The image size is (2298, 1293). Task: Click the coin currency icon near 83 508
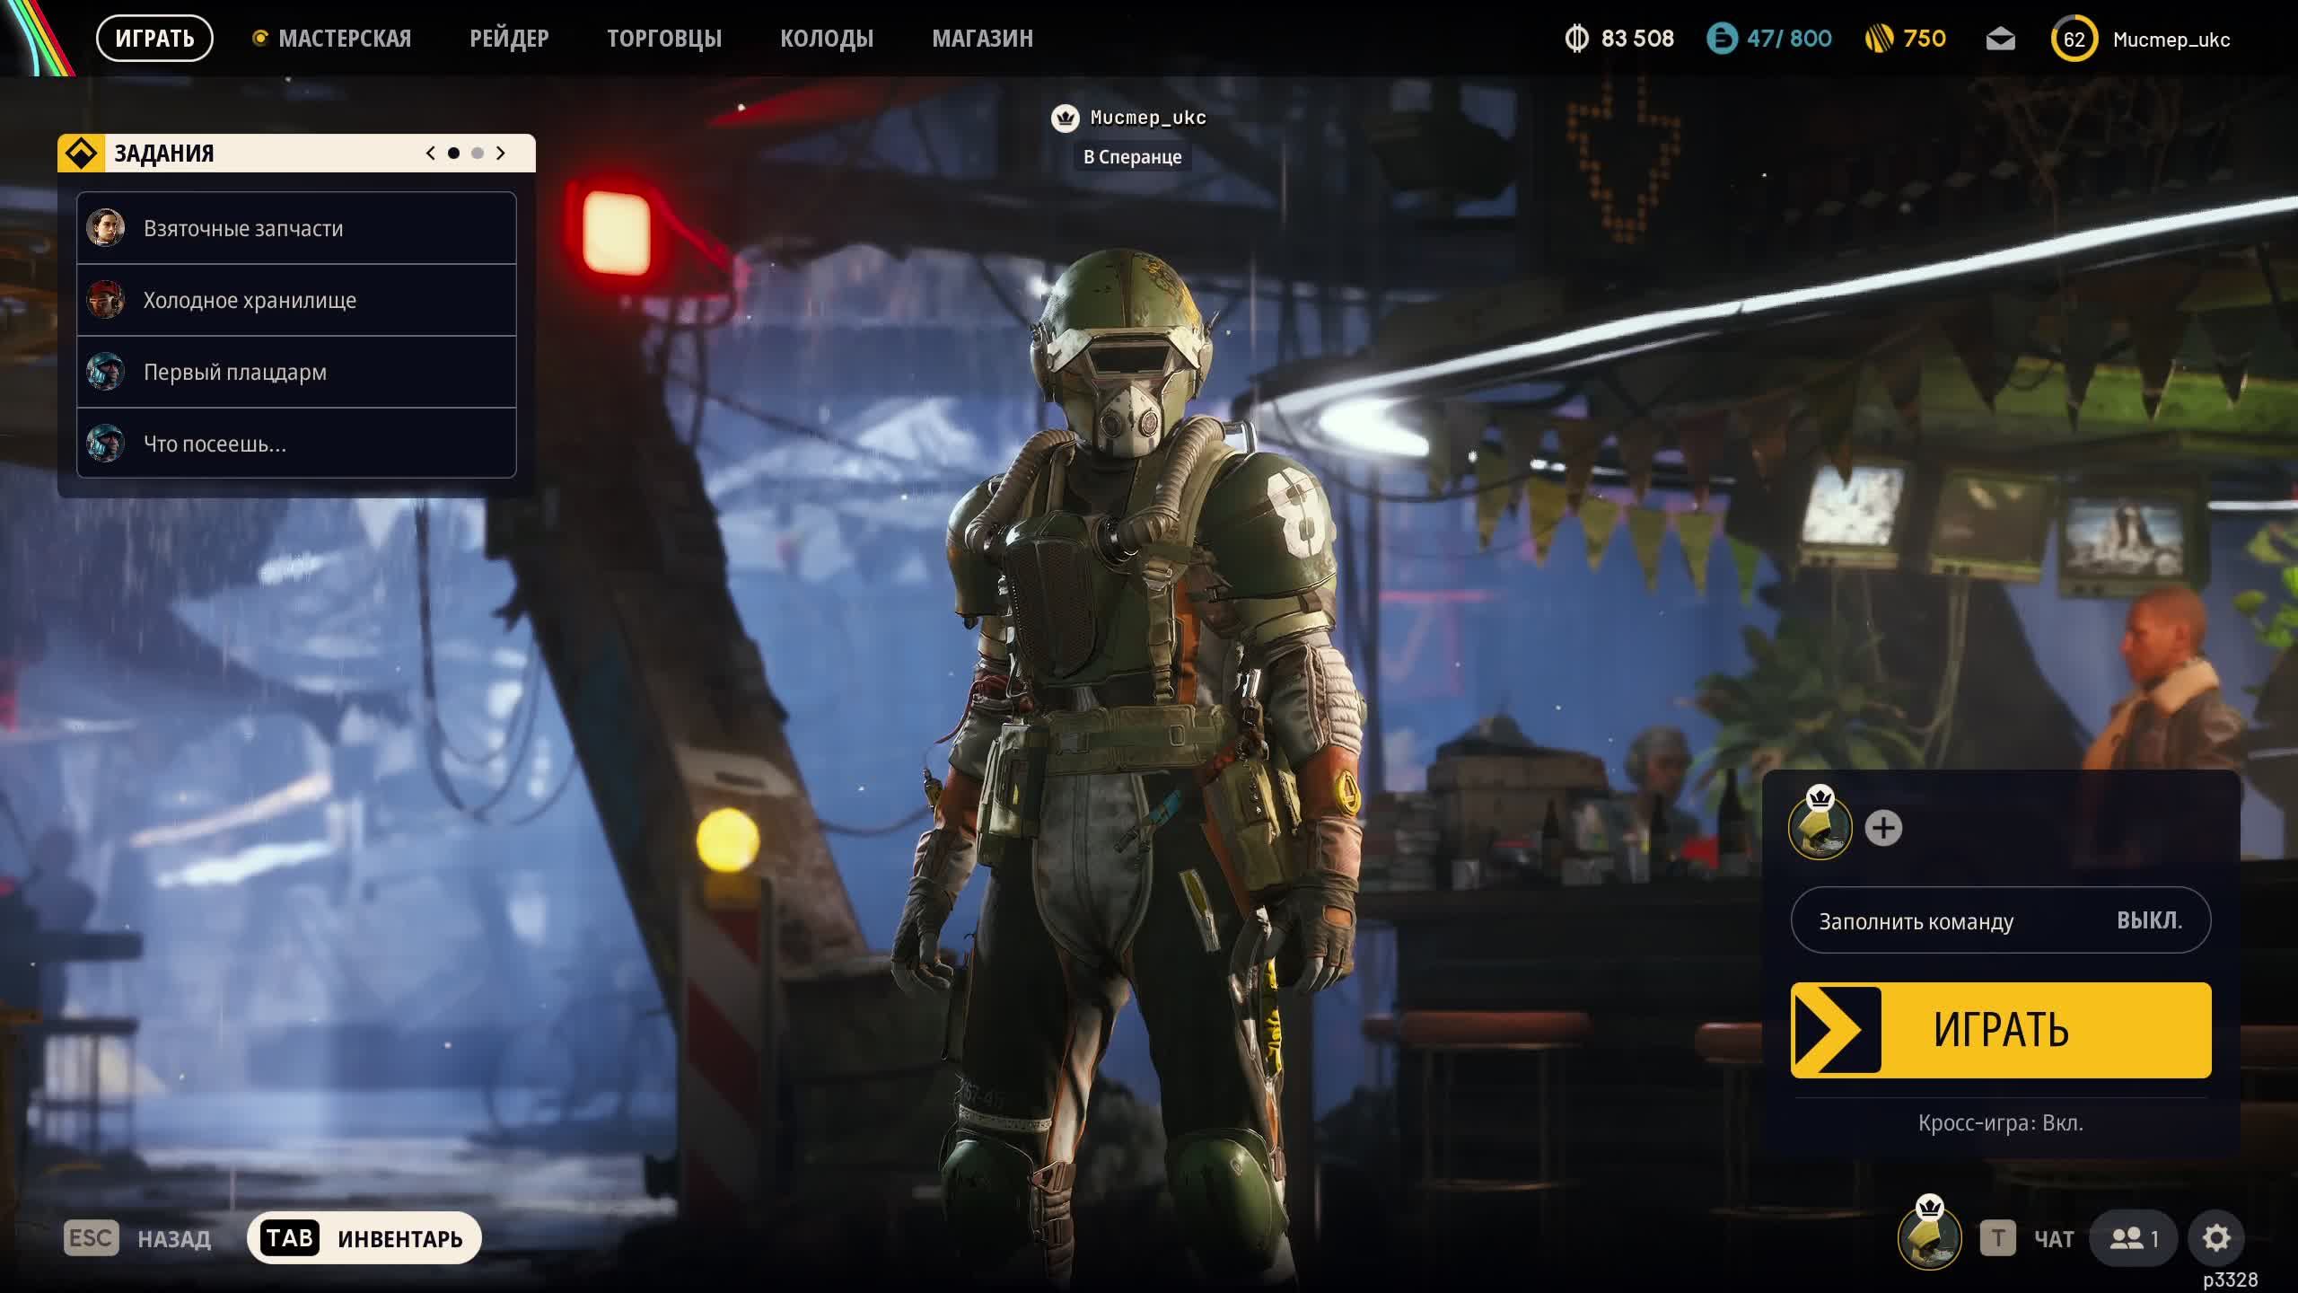tap(1576, 39)
